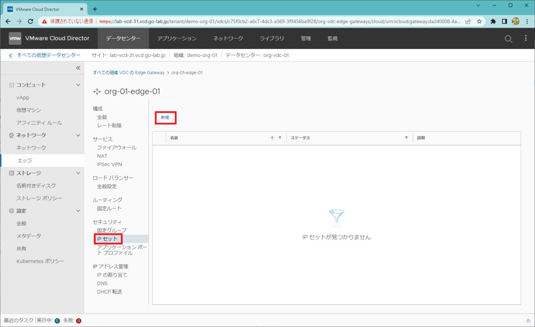Toggle the browser side panel icon
This screenshot has height=327, width=535.
click(505, 21)
